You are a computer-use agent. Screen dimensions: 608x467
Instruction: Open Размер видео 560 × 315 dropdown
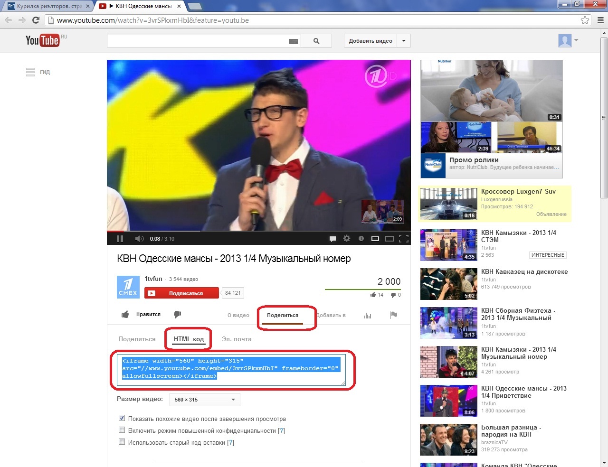205,400
